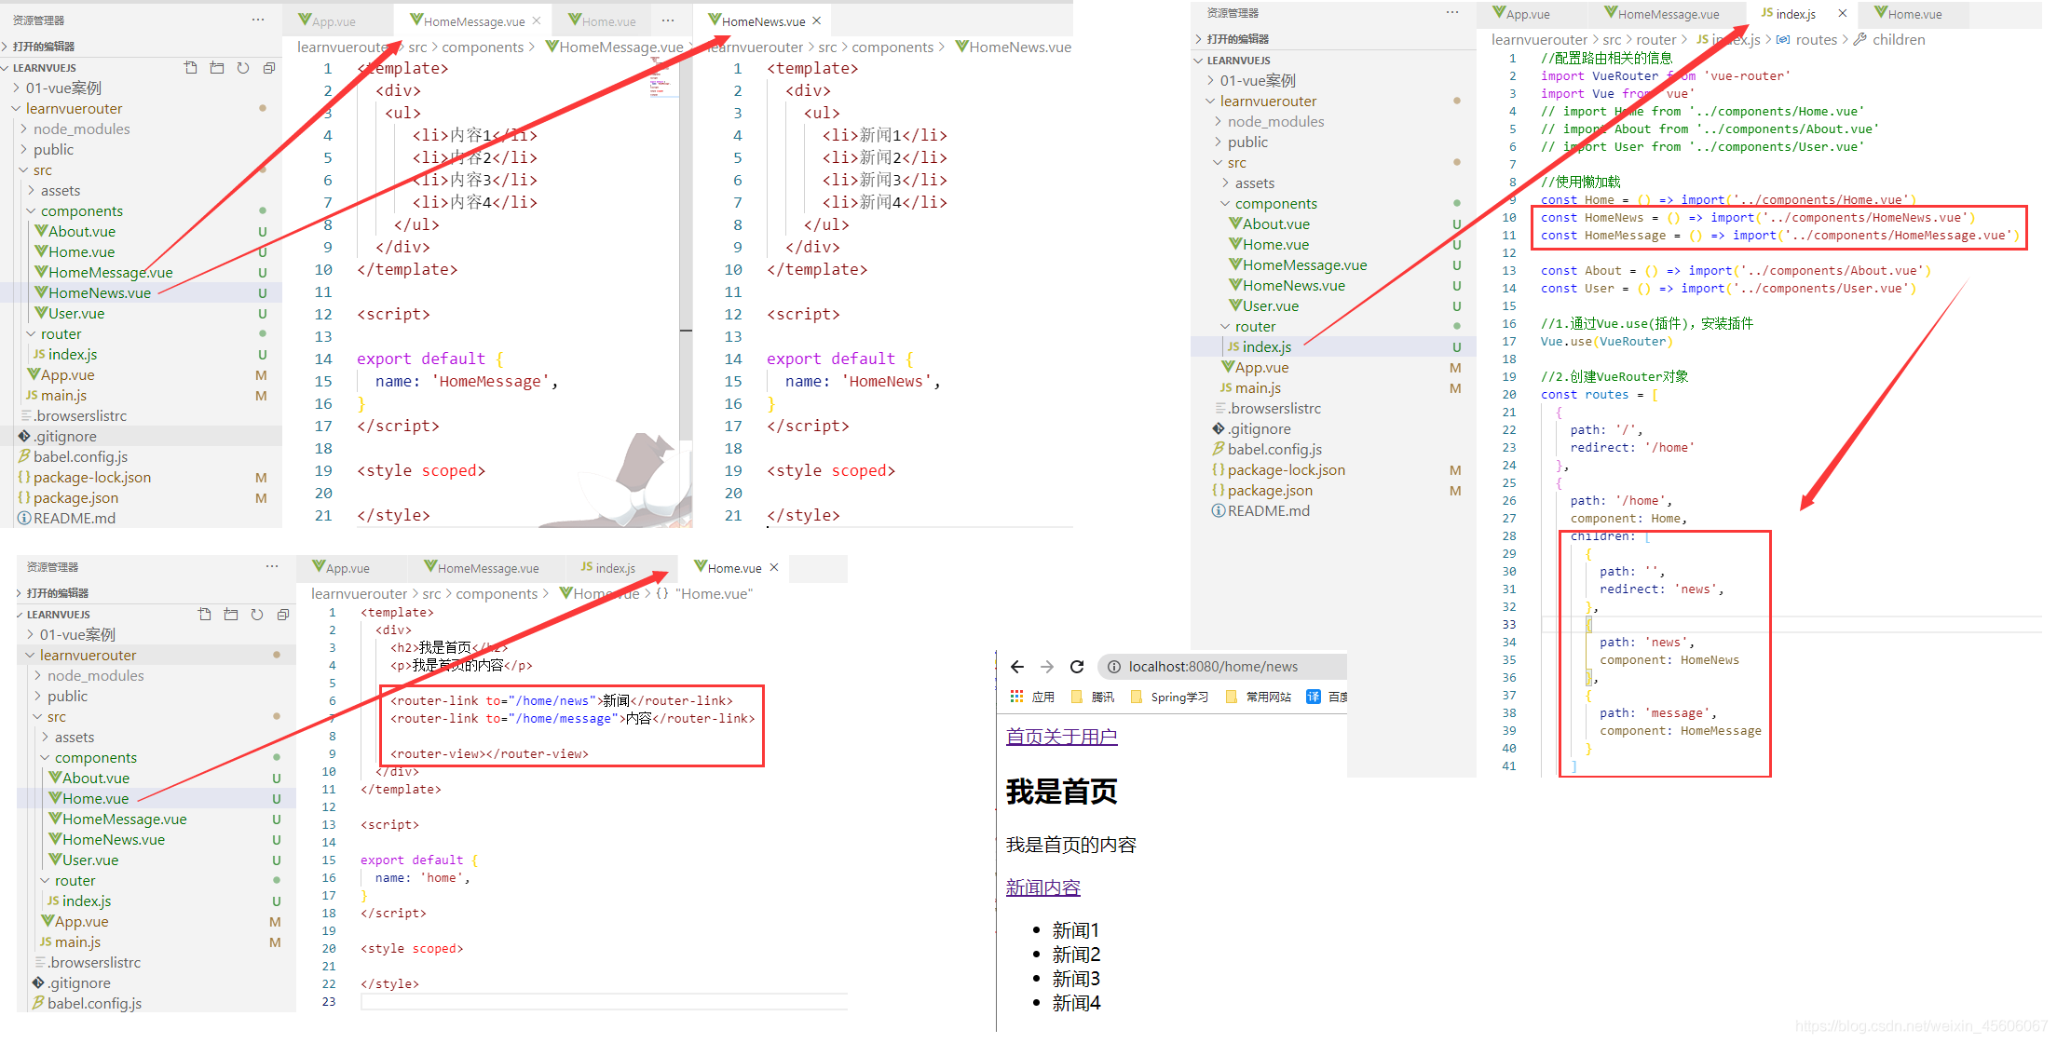The width and height of the screenshot is (2057, 1043).
Task: Open the 应用 apps grid icon
Action: pyautogui.click(x=1016, y=697)
